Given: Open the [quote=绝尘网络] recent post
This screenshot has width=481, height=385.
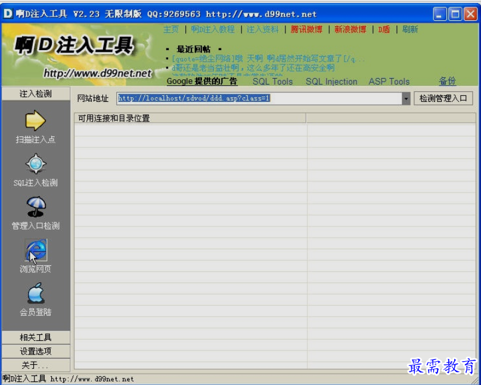Looking at the screenshot, I should (268, 58).
